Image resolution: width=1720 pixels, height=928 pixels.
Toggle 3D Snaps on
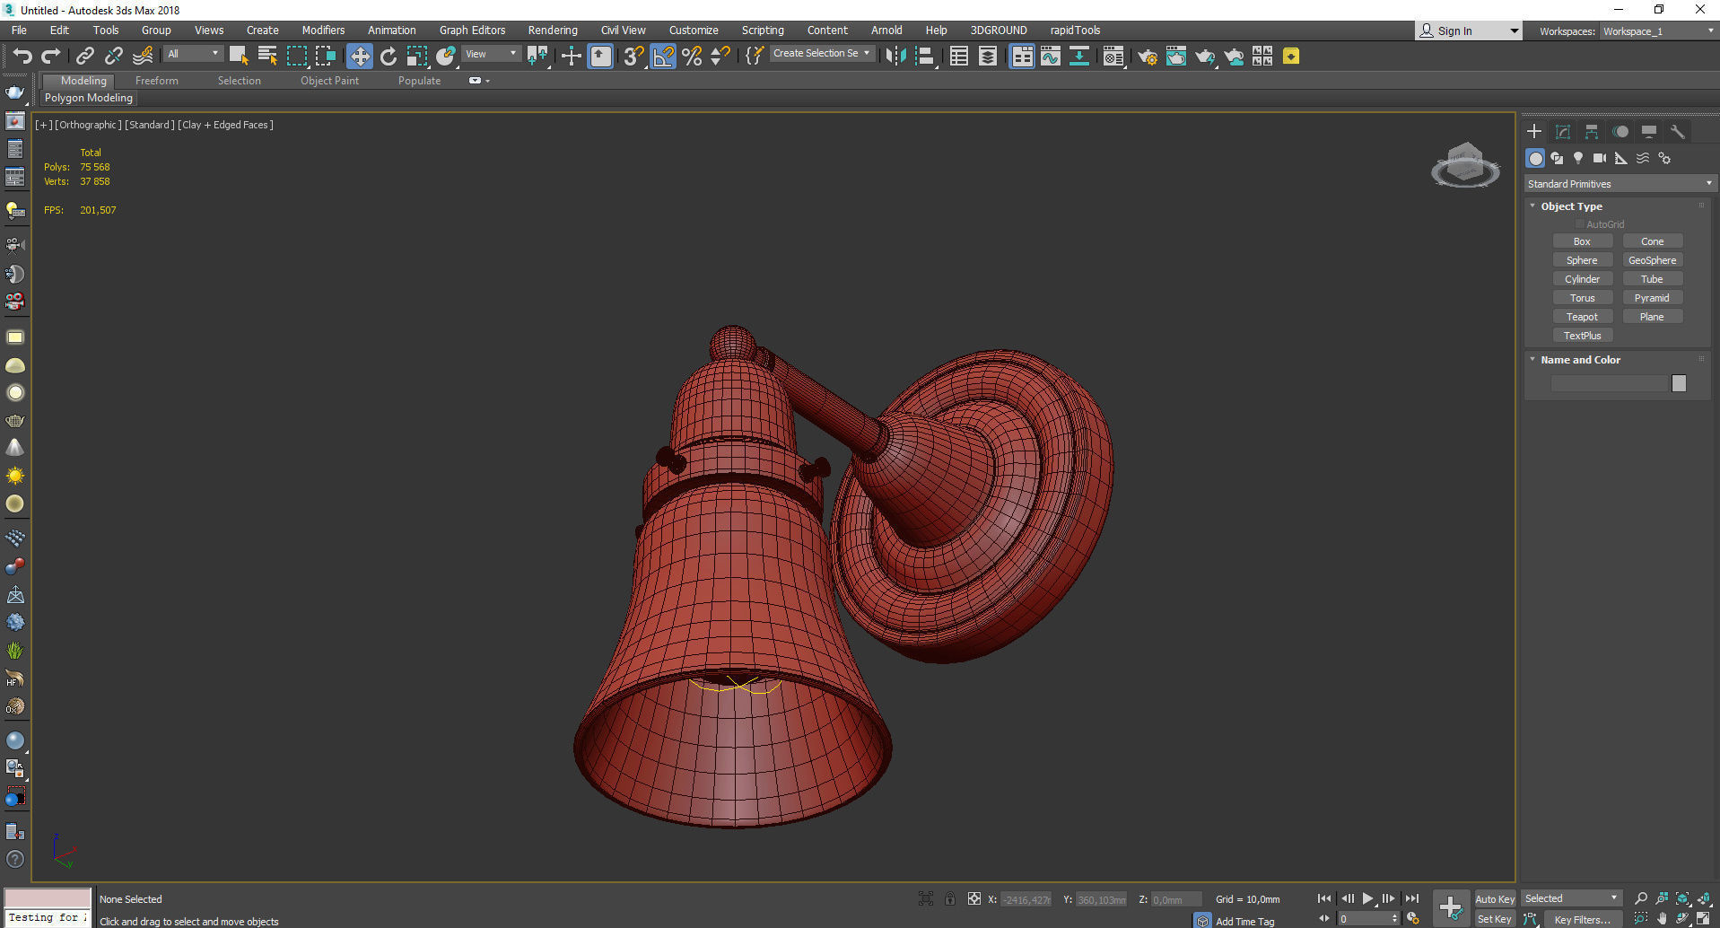633,57
